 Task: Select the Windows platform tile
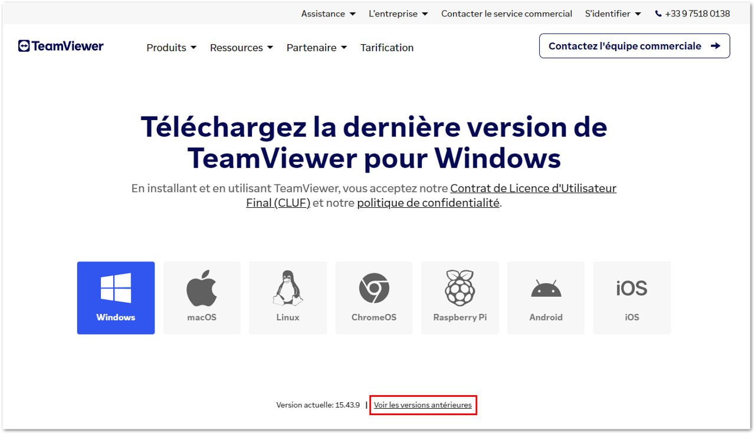tap(116, 298)
